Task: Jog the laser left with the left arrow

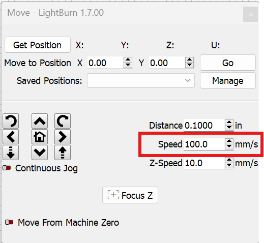Action: (11, 137)
